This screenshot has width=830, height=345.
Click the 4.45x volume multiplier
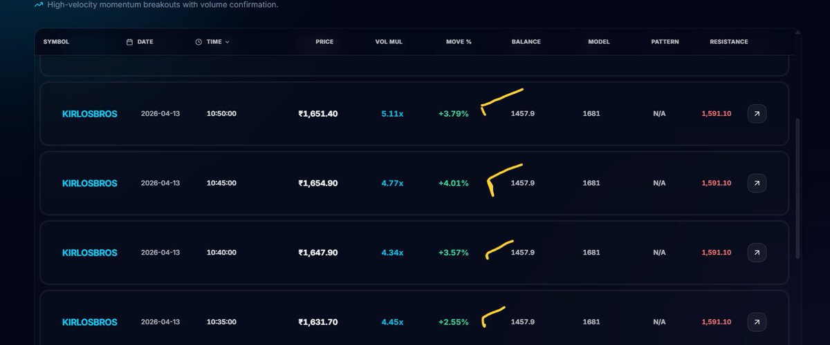click(392, 322)
